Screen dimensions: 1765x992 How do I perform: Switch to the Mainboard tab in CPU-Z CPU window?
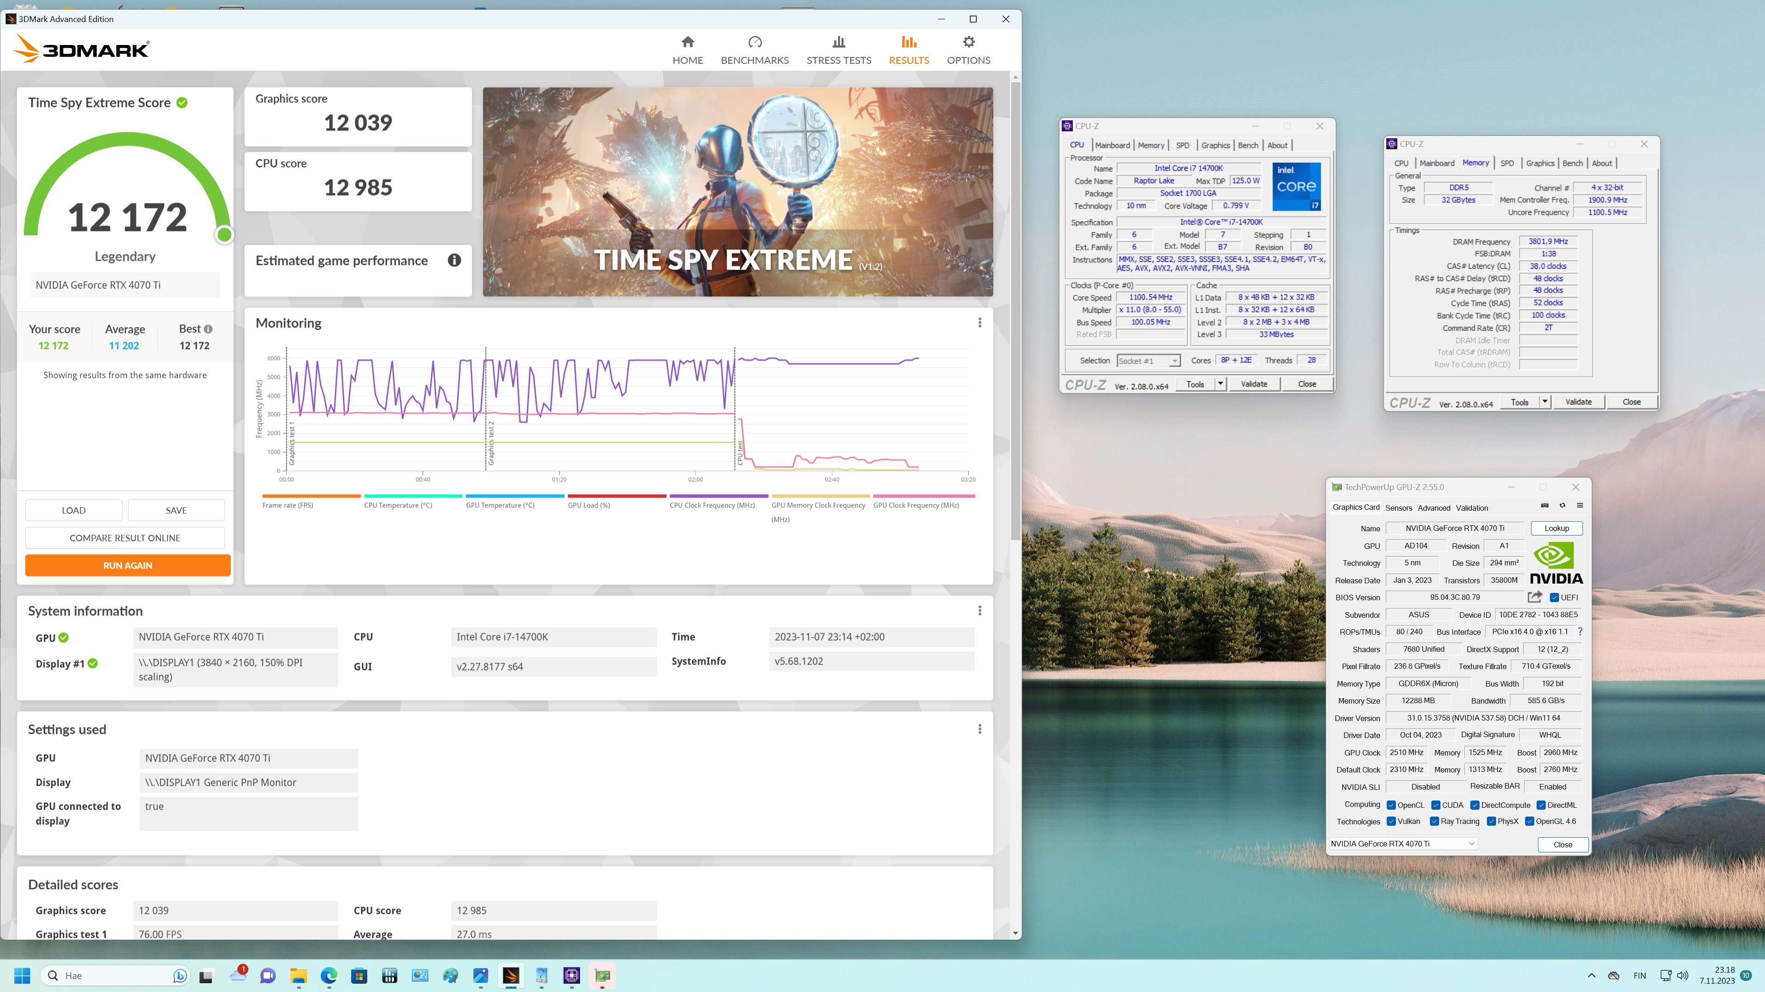coord(1112,145)
